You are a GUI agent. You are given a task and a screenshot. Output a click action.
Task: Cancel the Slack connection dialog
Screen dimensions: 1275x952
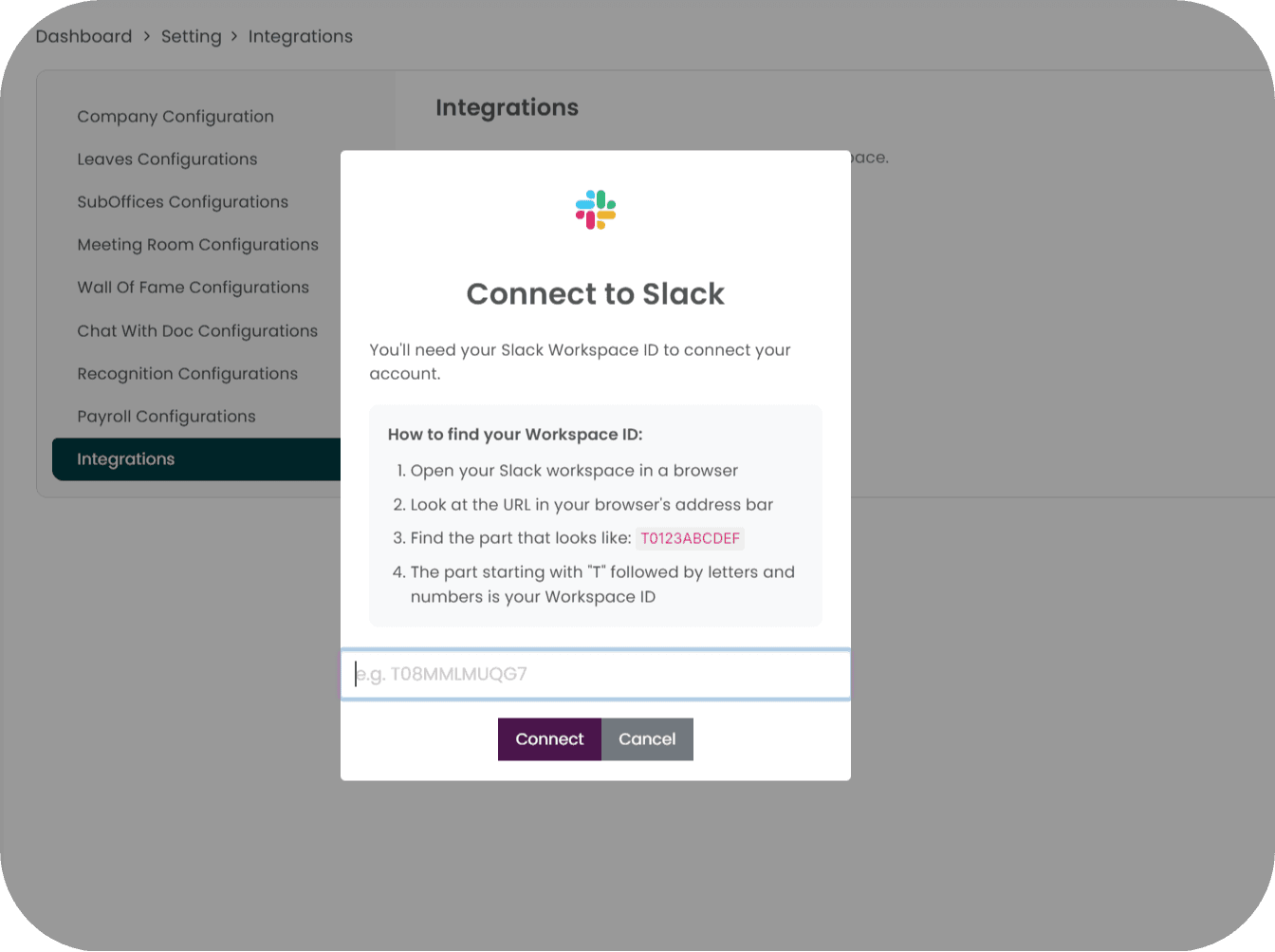[647, 739]
